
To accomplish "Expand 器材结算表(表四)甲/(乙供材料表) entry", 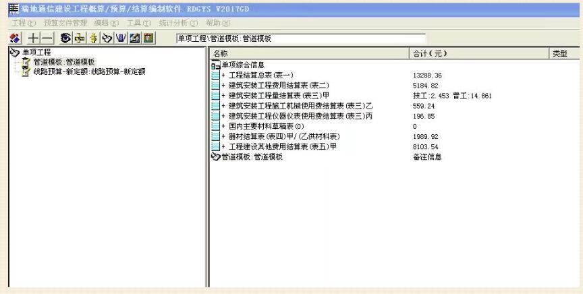I will pyautogui.click(x=223, y=137).
